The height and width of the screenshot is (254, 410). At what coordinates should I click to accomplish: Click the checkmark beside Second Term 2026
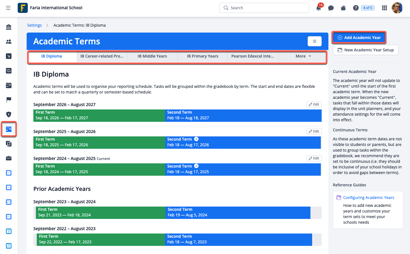tap(196, 139)
